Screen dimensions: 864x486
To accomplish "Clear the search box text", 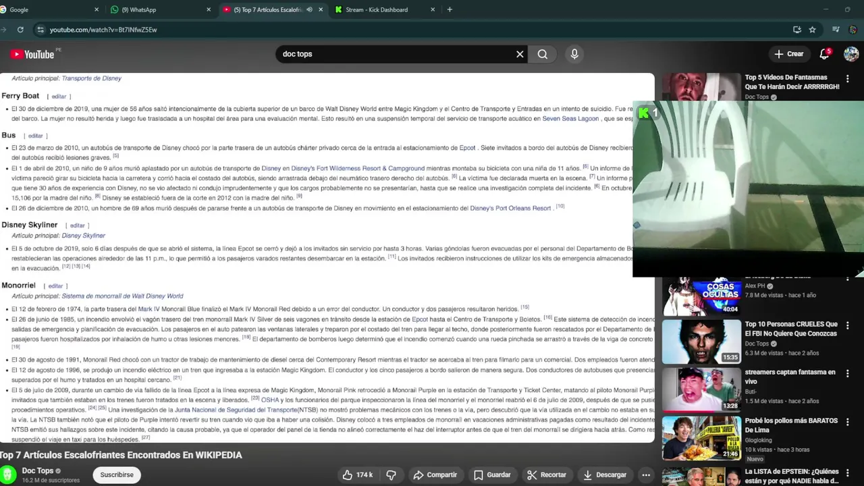I will coord(520,54).
